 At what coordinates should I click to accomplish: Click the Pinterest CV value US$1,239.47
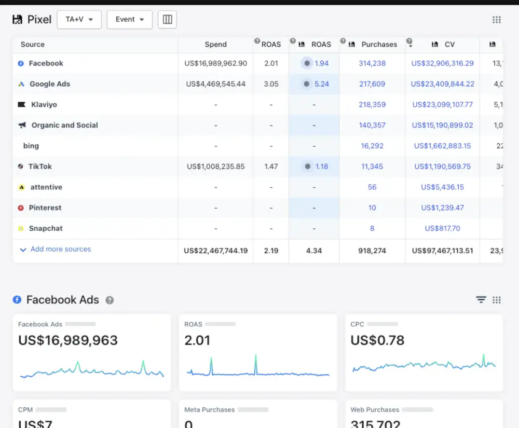pyautogui.click(x=442, y=208)
